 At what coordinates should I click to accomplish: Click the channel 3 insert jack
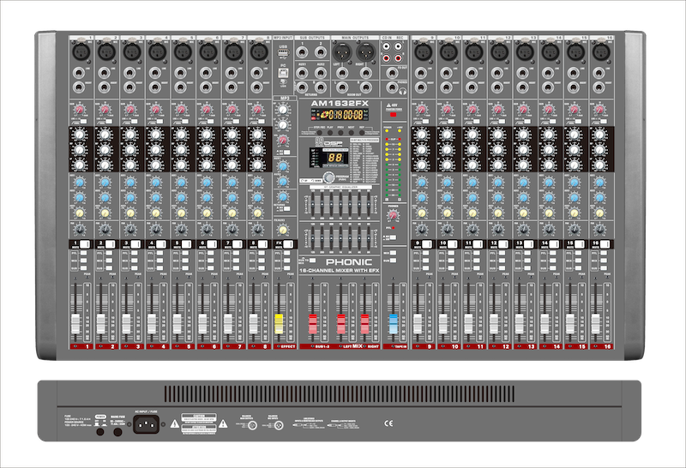[130, 87]
